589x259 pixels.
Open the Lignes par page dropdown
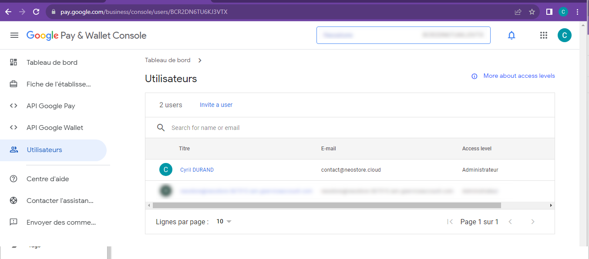[223, 221]
